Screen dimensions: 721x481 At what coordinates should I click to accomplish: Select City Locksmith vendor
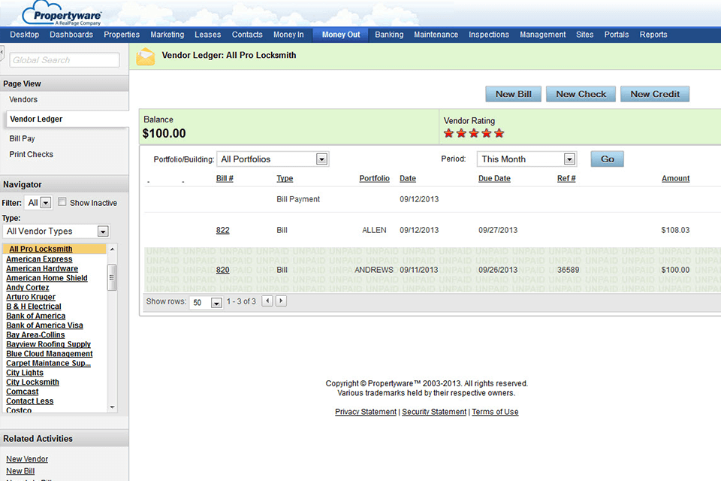(32, 382)
